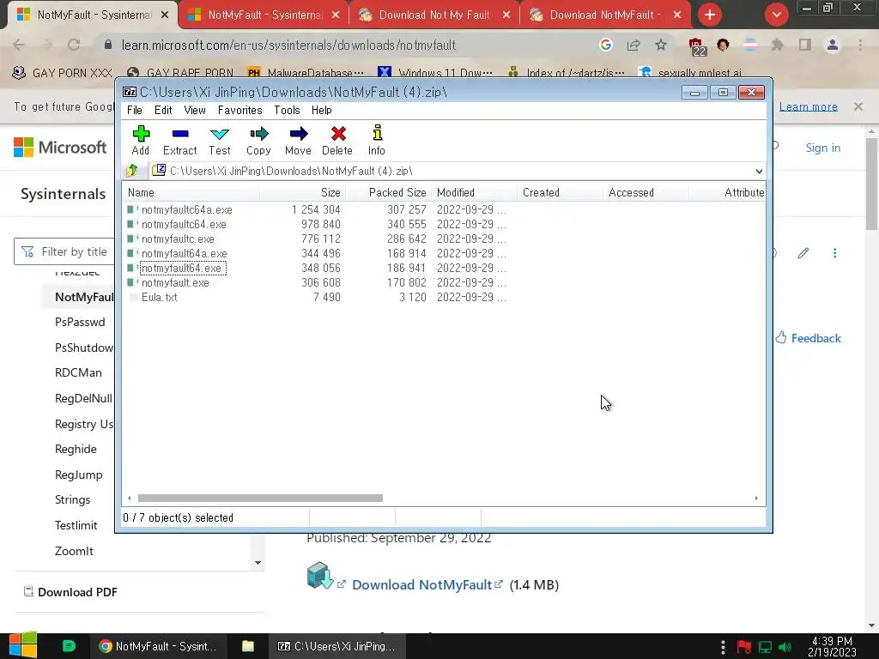Extract files with the Extract icon
This screenshot has width=879, height=659.
pos(180,140)
